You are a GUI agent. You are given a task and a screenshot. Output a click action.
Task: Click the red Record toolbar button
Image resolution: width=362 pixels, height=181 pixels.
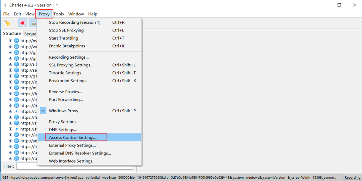click(23, 23)
